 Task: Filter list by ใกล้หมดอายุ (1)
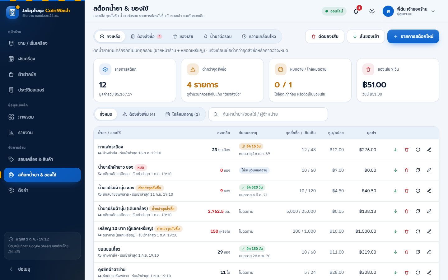pyautogui.click(x=183, y=114)
